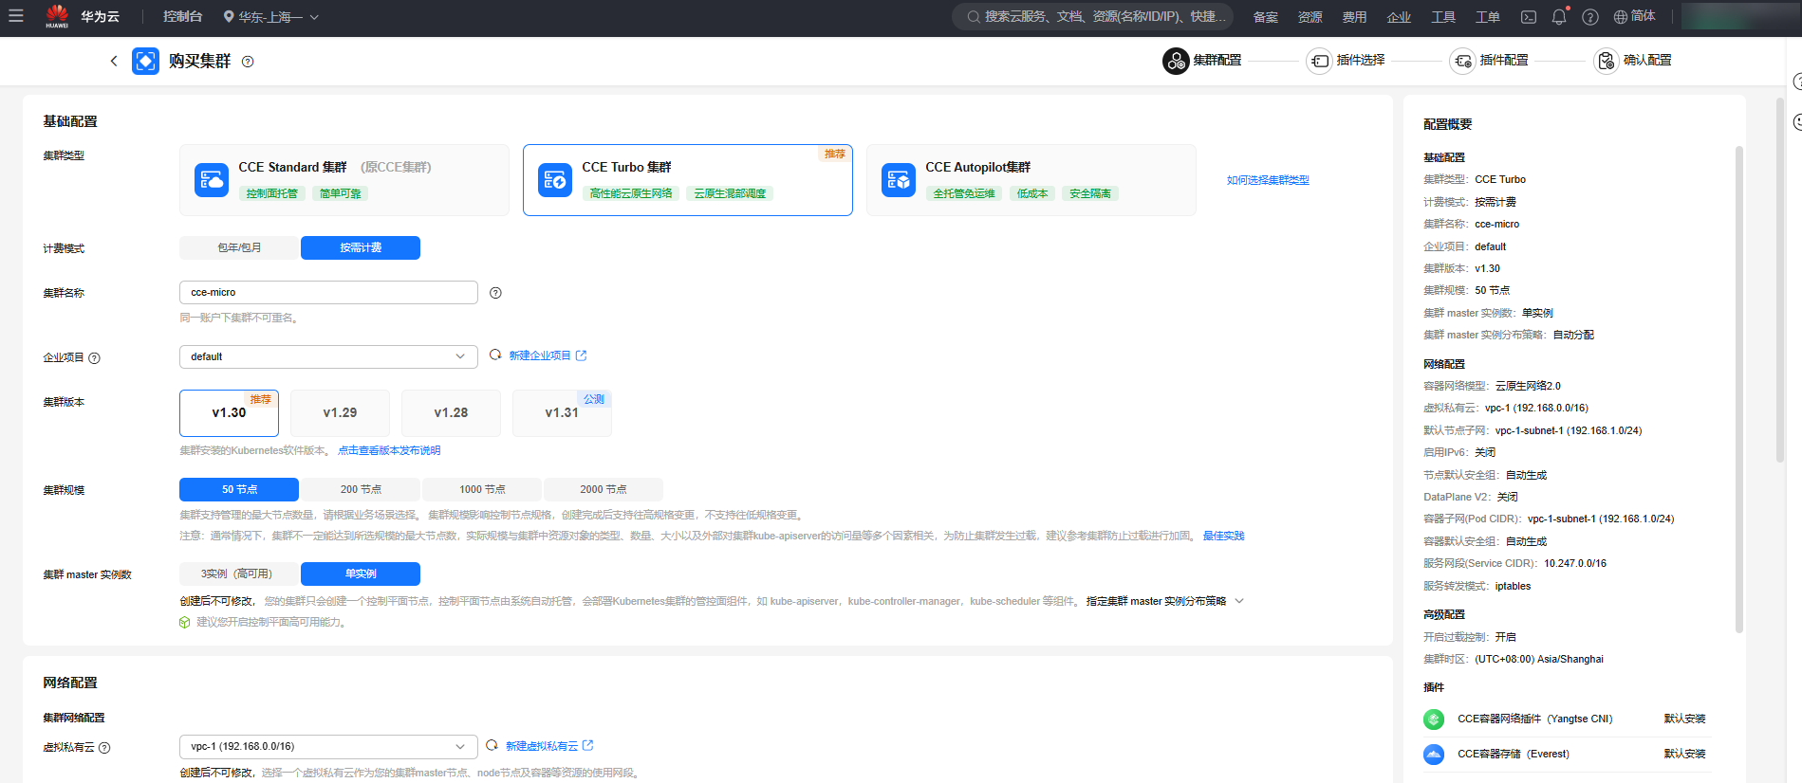The width and height of the screenshot is (1802, 783).
Task: Select cluster version v1.29
Action: [340, 413]
